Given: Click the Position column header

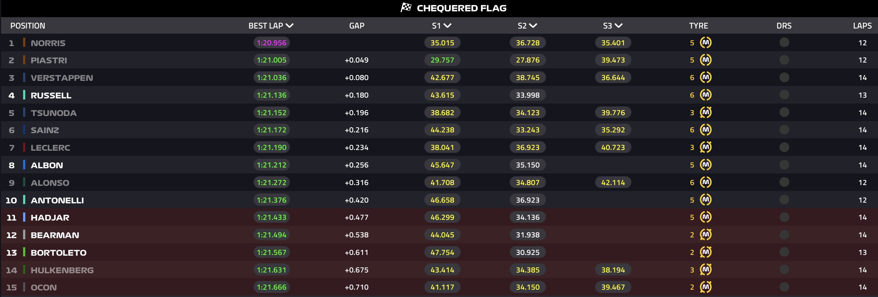Looking at the screenshot, I should point(28,26).
